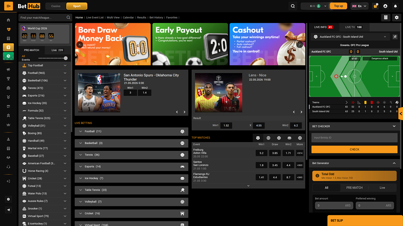Select the baseball icon in Top Matches filter

(x=300, y=138)
